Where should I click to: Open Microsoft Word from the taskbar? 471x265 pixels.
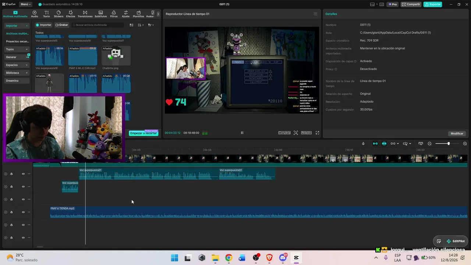click(242, 258)
